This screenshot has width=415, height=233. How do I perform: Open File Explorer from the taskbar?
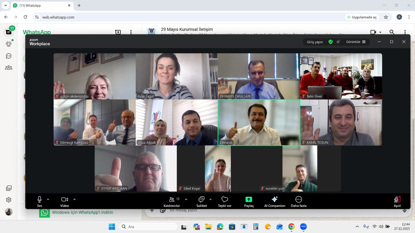[x=208, y=227]
